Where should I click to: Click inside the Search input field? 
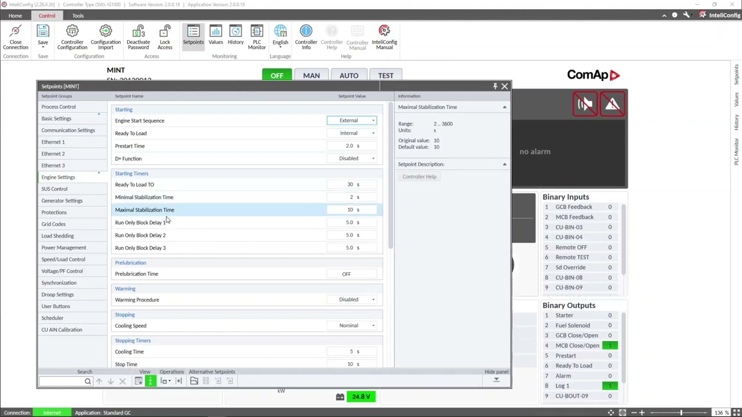[x=61, y=381]
